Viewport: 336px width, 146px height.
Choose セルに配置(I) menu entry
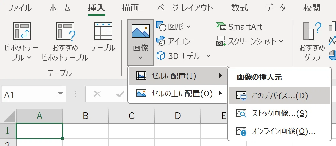tap(178, 75)
